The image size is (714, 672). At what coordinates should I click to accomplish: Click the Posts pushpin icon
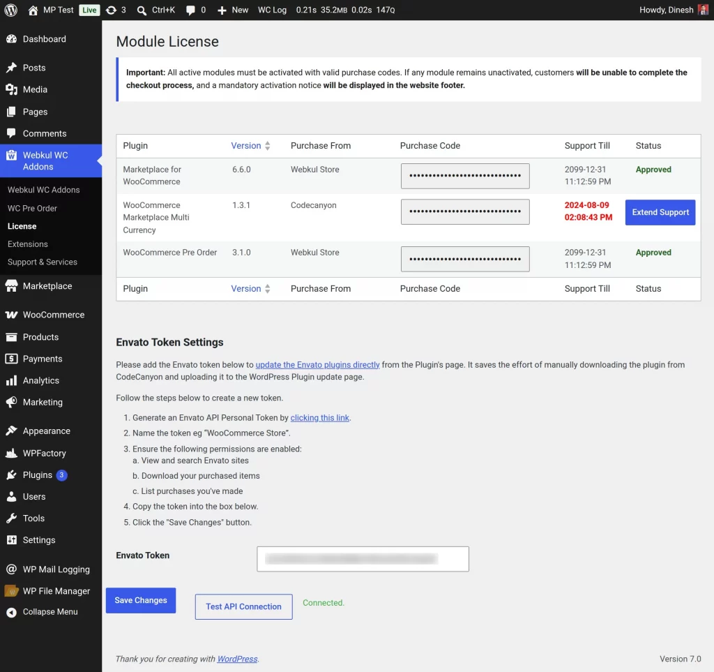[11, 68]
